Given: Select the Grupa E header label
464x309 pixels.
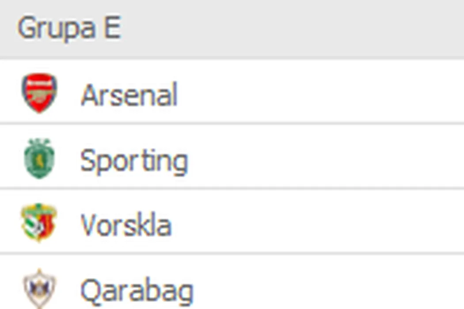Looking at the screenshot, I should tap(69, 28).
